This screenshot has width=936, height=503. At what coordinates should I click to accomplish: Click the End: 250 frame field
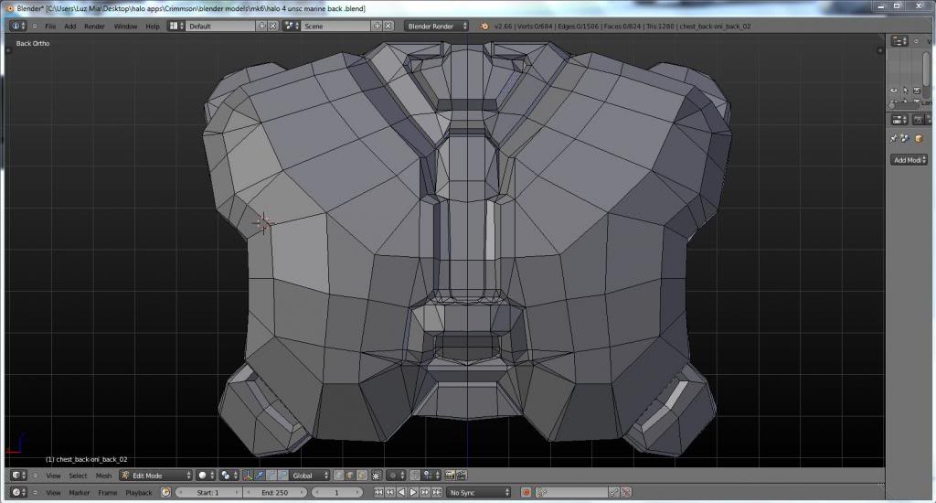275,492
